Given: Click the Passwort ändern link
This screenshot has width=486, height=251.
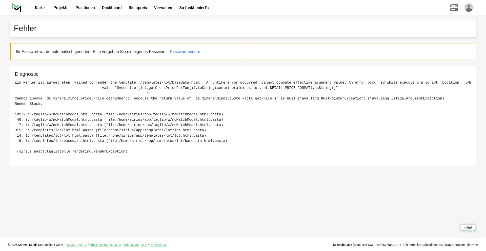Looking at the screenshot, I should (x=185, y=52).
